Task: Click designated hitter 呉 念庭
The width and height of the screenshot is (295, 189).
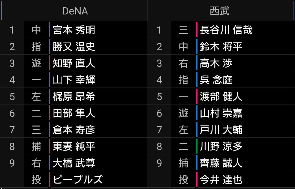Action: [216, 80]
